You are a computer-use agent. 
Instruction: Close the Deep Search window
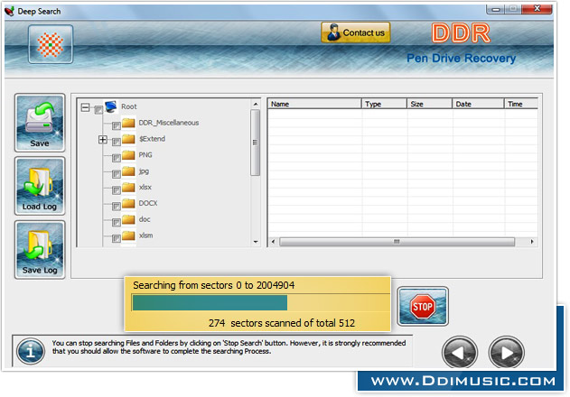(537, 9)
